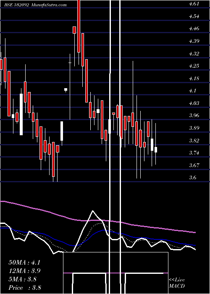The height and width of the screenshot is (294, 210).
Task: Click the Price : 3.8 legend text
Action: coord(25,288)
